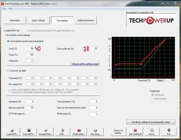Click the Spin up time field

click(x=94, y=108)
